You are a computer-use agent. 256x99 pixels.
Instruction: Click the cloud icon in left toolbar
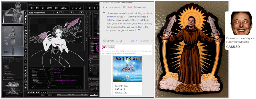click(x=26, y=33)
